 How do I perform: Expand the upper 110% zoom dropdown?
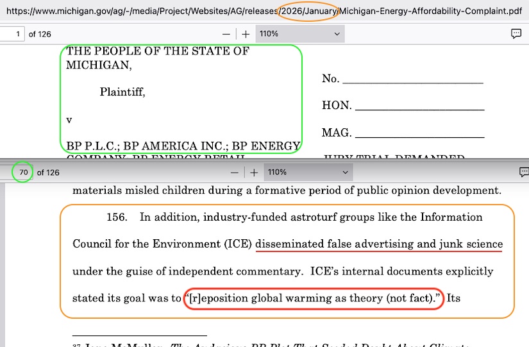(x=299, y=34)
